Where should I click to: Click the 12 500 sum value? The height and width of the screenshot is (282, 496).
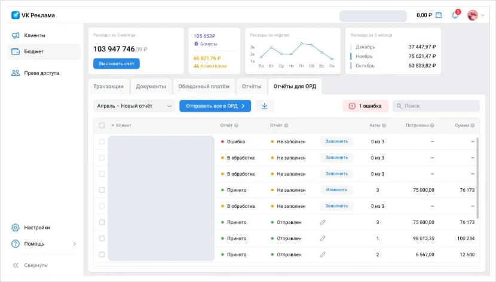coord(467,255)
